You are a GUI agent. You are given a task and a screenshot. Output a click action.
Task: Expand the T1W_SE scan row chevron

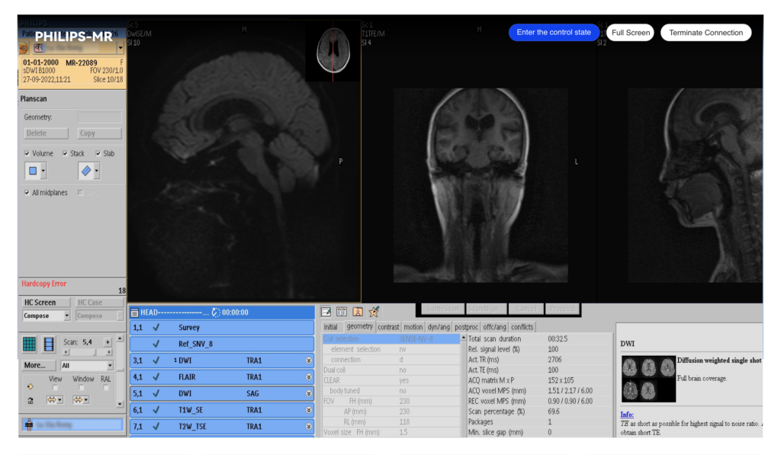tap(309, 410)
